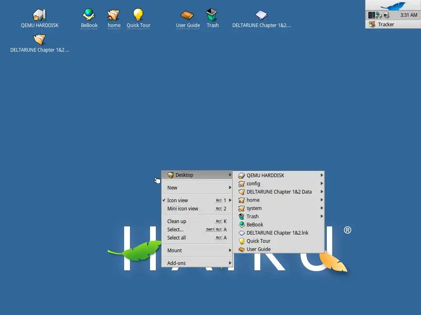Click the Quick Tour lightbulb in submenu
The height and width of the screenshot is (315, 421).
[x=242, y=241]
